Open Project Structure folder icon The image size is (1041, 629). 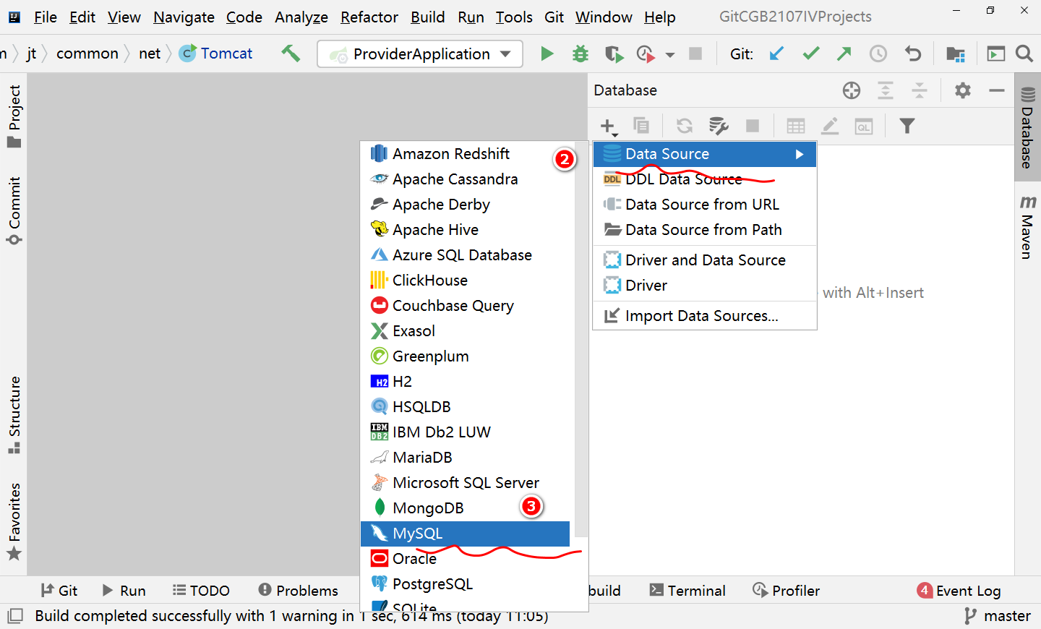coord(955,54)
